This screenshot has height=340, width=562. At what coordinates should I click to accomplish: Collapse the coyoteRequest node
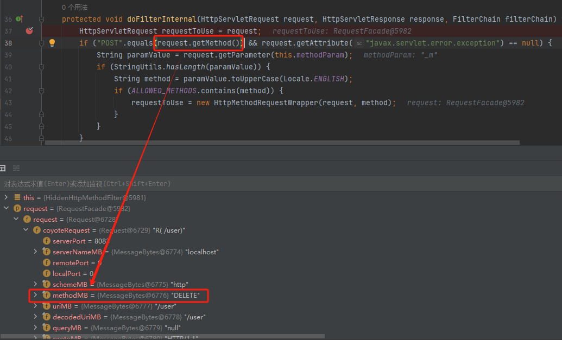click(26, 230)
